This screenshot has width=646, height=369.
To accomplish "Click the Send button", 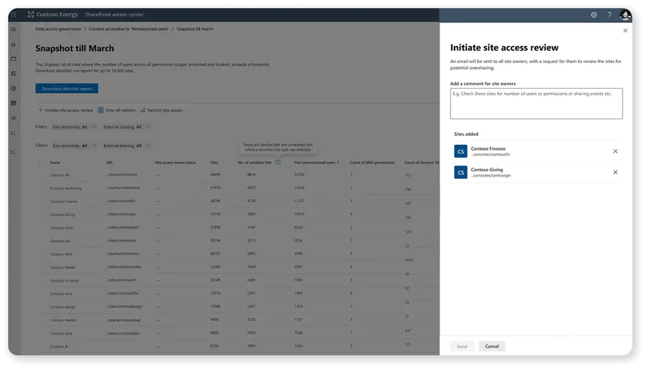I will (462, 346).
